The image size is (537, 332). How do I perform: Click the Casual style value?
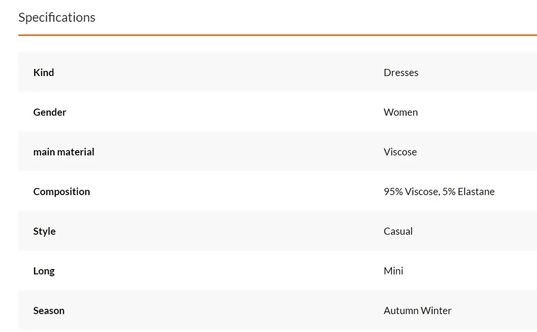398,231
